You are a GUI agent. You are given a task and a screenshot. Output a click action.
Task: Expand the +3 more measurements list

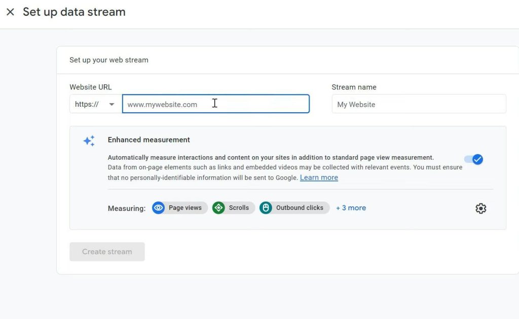(x=351, y=208)
